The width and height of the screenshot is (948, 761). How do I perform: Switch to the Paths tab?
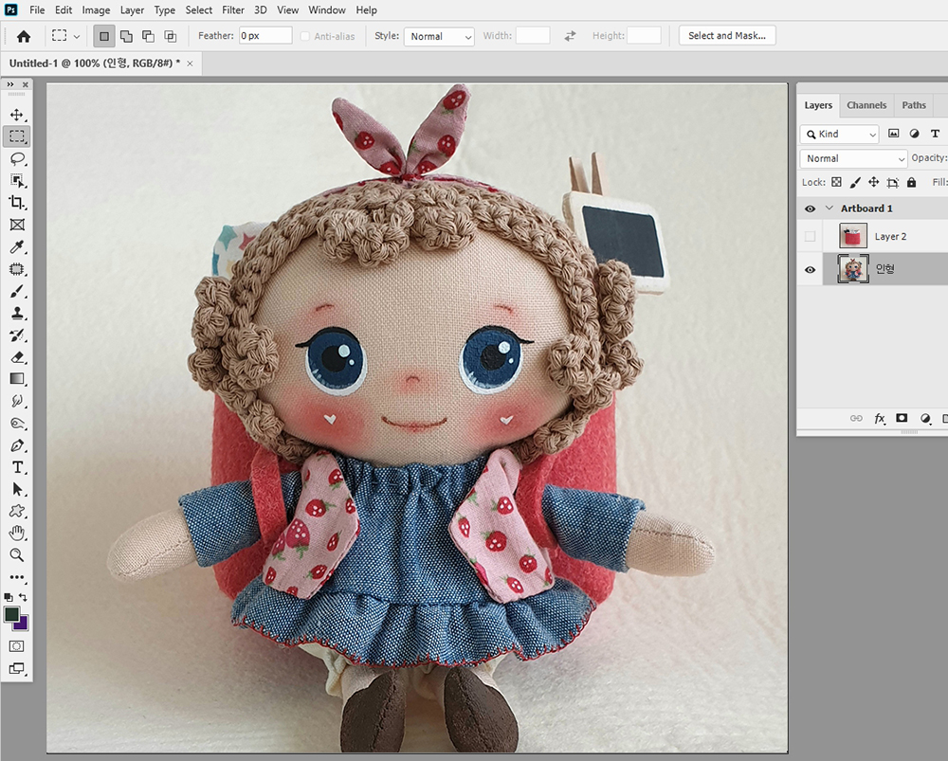[914, 105]
